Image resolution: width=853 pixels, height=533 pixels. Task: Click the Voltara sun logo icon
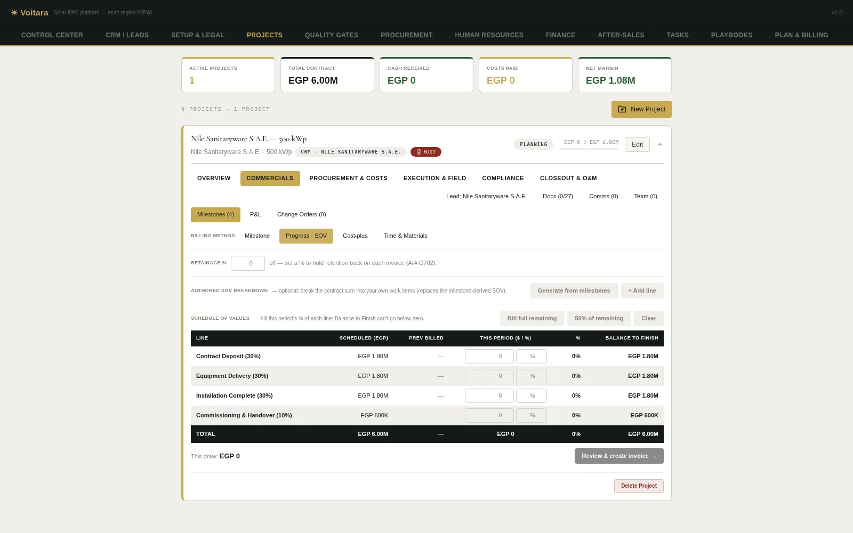[x=14, y=12]
